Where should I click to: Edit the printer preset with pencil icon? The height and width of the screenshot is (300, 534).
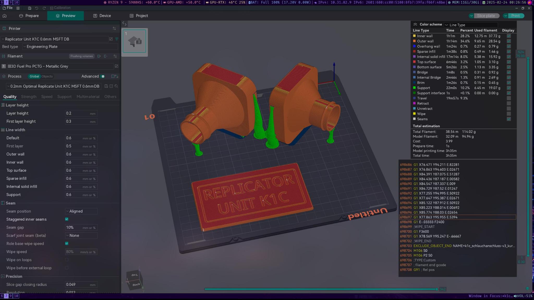[x=111, y=39]
